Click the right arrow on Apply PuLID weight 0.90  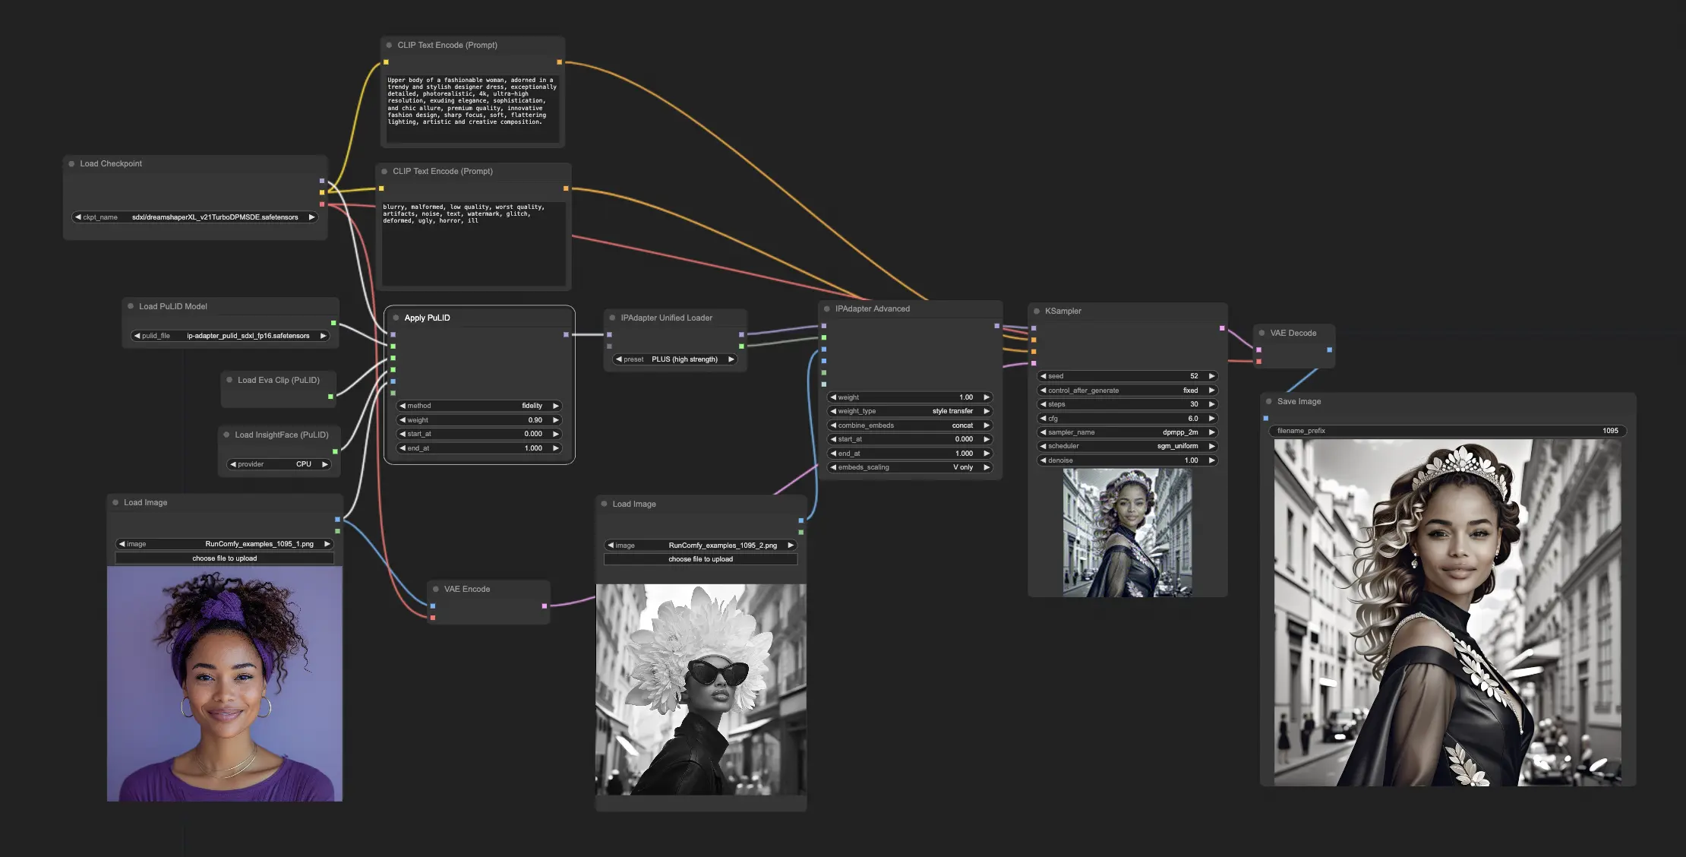coord(555,420)
